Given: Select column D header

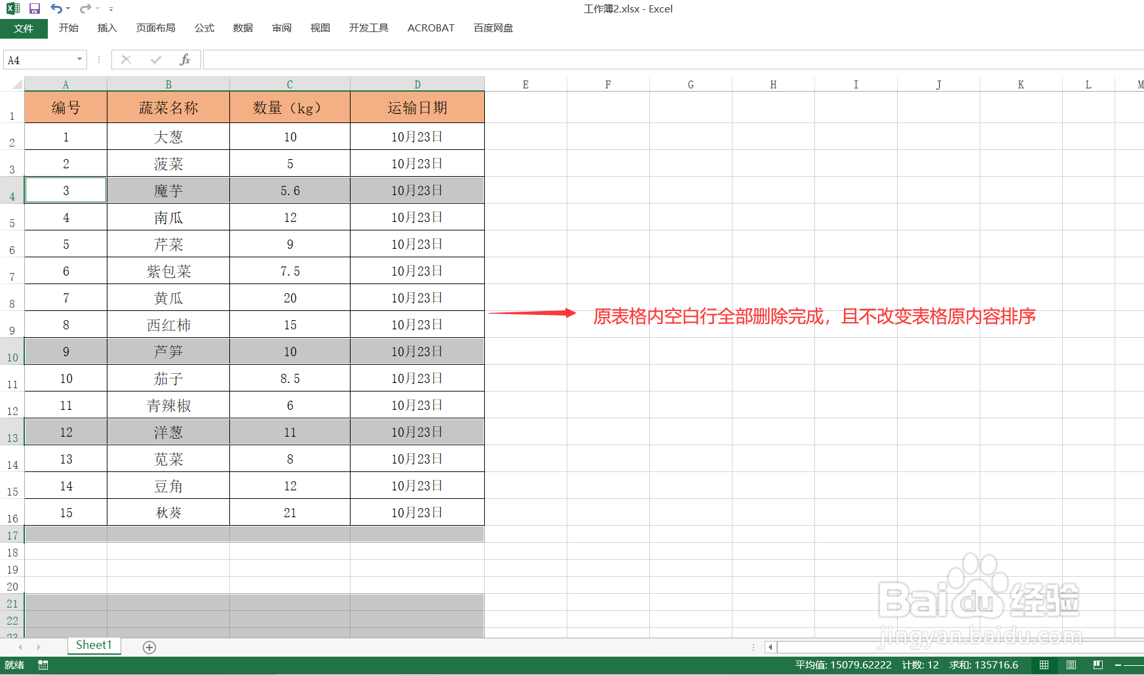Looking at the screenshot, I should pos(417,84).
